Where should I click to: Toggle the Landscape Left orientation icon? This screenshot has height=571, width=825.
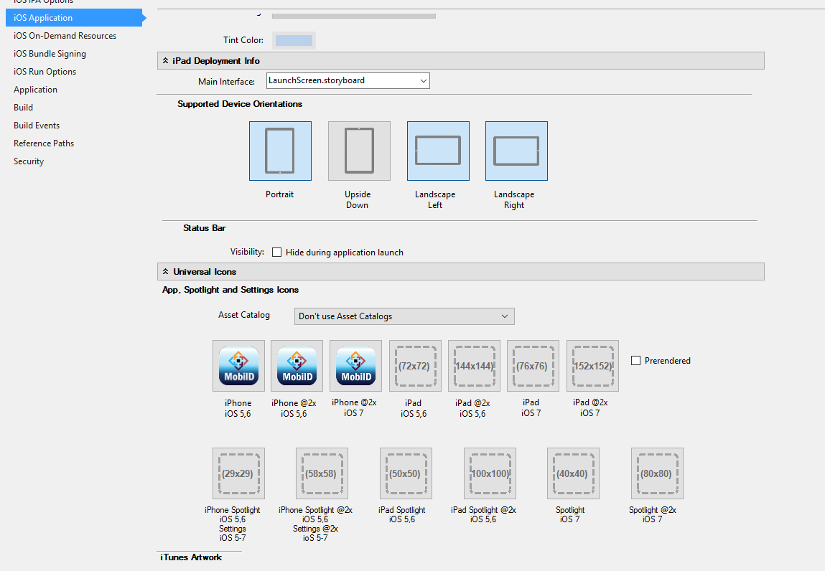coord(438,151)
